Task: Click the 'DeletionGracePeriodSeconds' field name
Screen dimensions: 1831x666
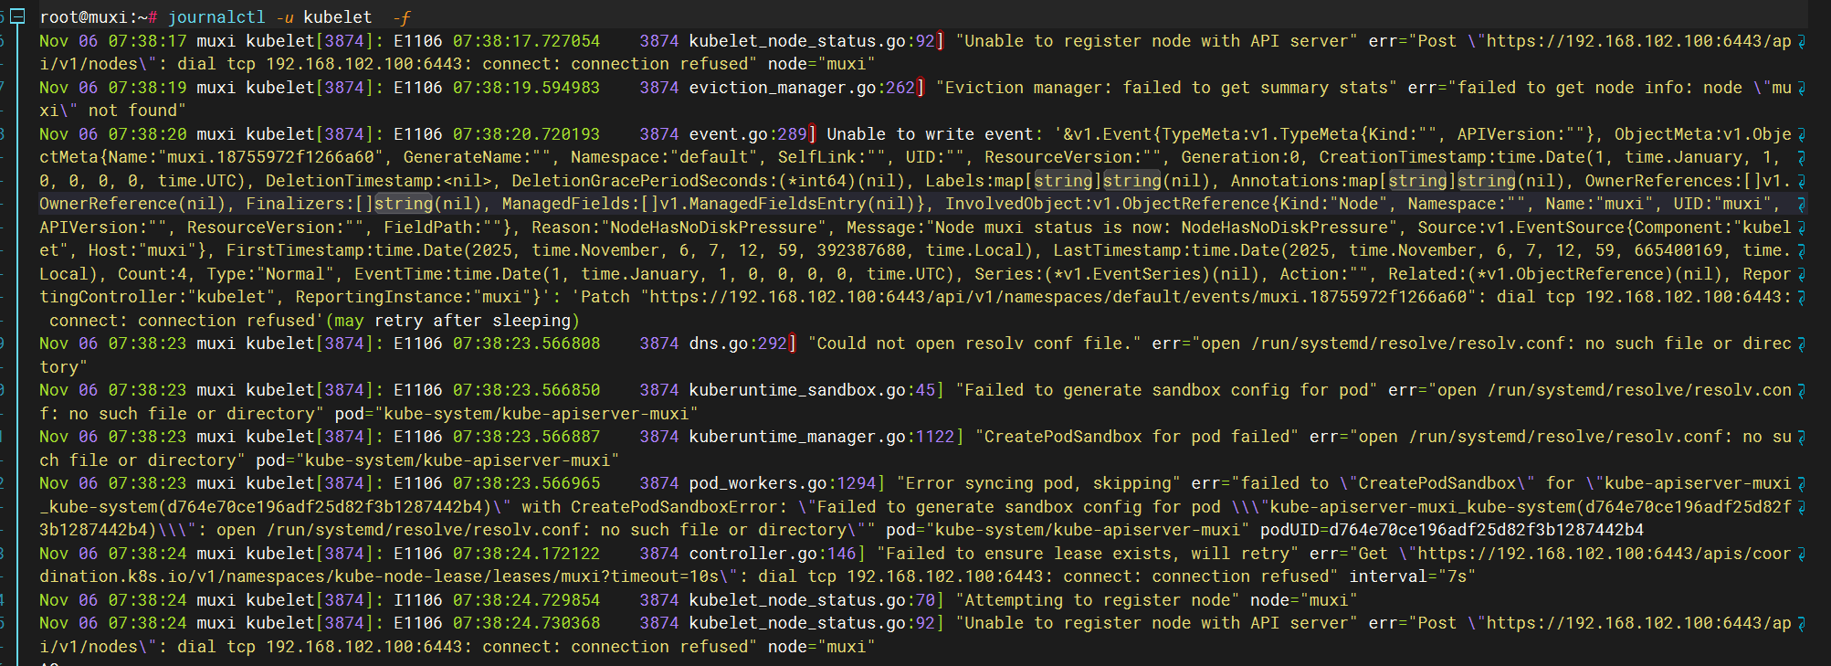Action: [639, 181]
